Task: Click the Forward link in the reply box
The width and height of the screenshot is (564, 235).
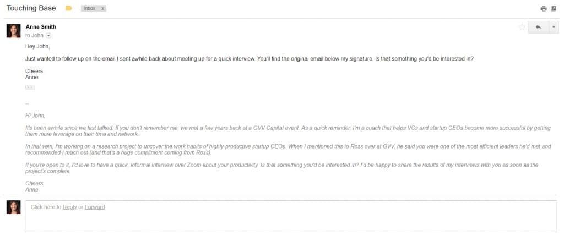Action: tap(95, 207)
